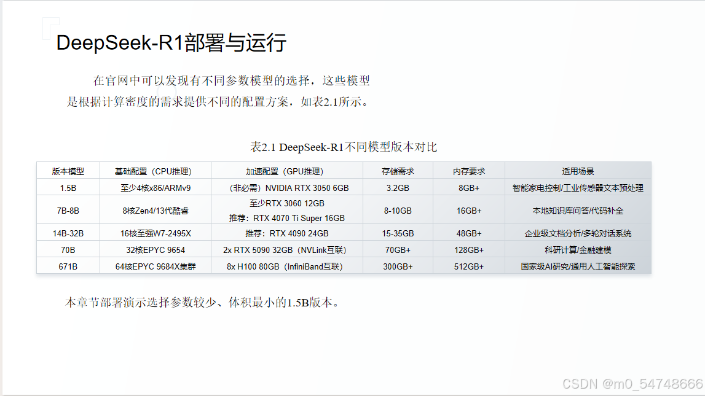This screenshot has width=705, height=396.
Task: Click the cell 智能家电控制/工业传感器文本预处理
Action: click(x=578, y=188)
